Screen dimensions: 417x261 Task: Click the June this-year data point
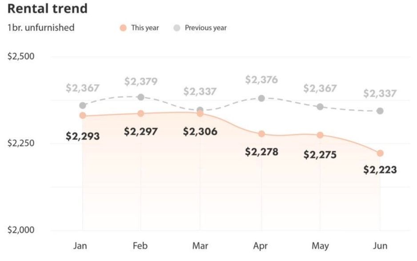coord(380,153)
